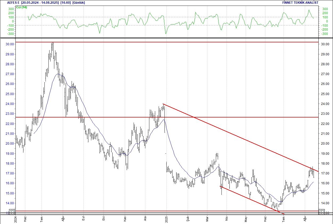Click -300 on the left CCI scale

(10, 34)
